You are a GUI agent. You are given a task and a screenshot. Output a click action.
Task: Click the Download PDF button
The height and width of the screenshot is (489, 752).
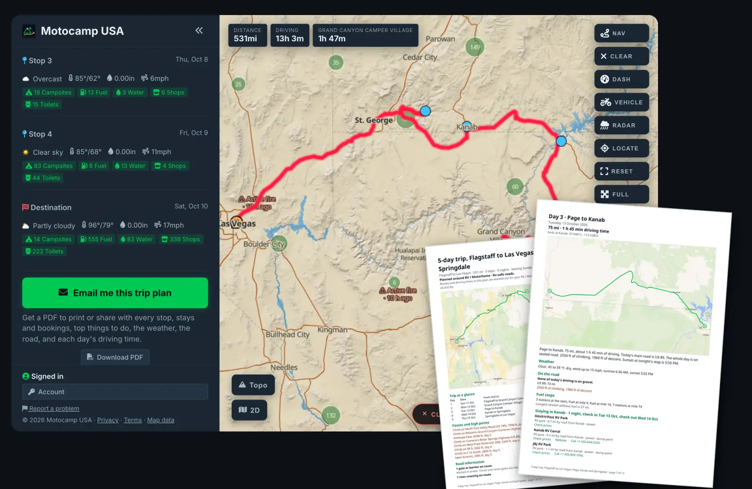[115, 357]
